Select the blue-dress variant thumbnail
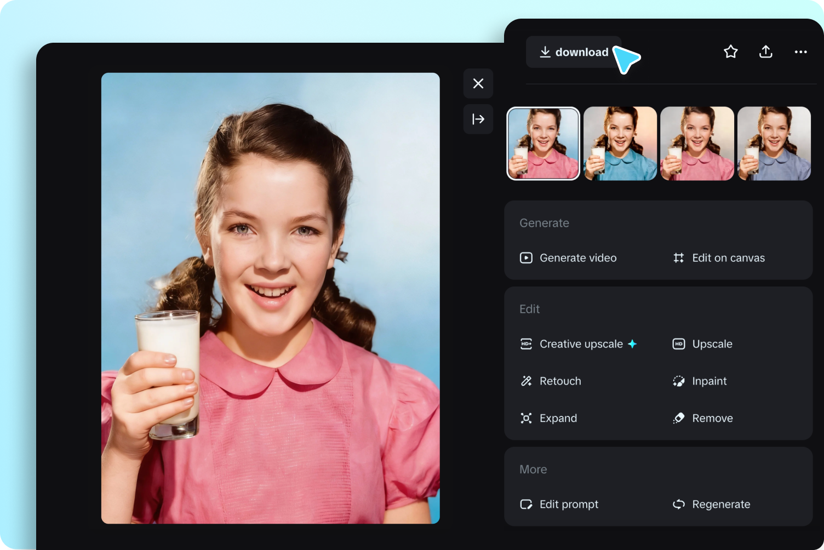 tap(620, 144)
